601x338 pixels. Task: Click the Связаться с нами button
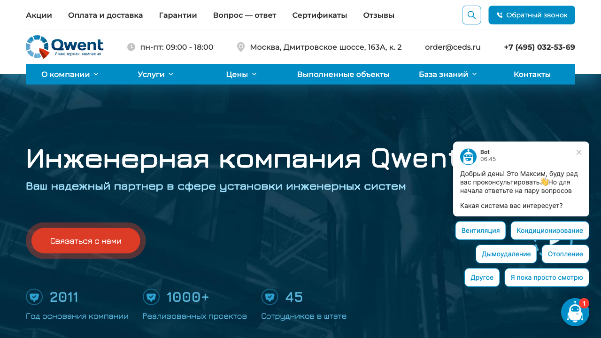86,241
